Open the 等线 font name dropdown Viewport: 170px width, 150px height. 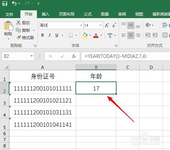tap(81, 25)
